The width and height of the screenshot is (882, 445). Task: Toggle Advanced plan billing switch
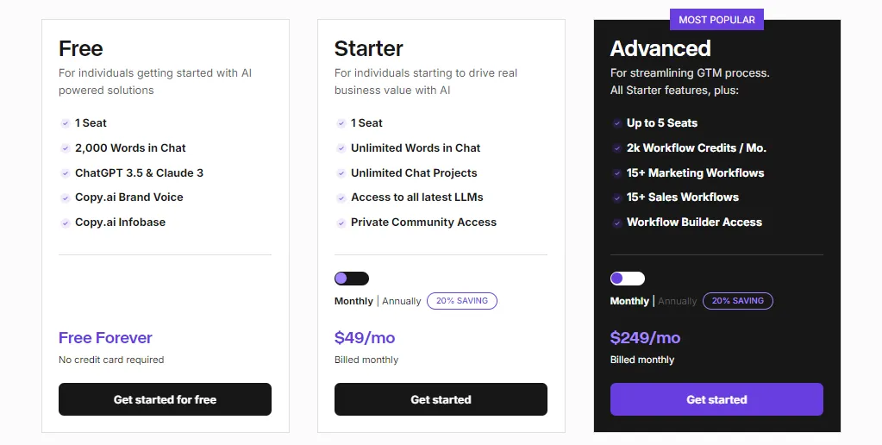point(628,279)
